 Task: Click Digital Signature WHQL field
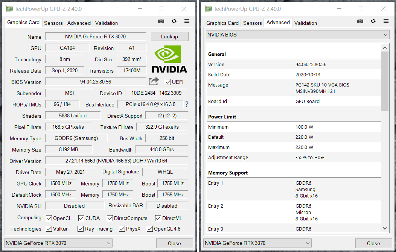(165, 172)
